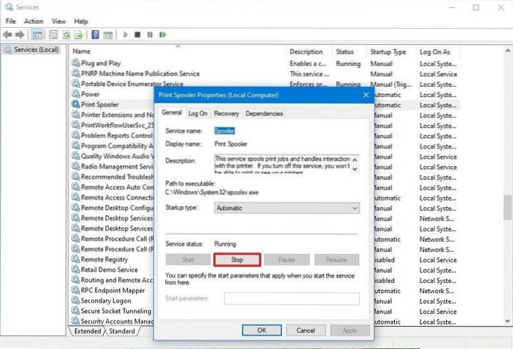The image size is (513, 349).
Task: Click the blue Help icon in toolbar
Action: (x=96, y=34)
